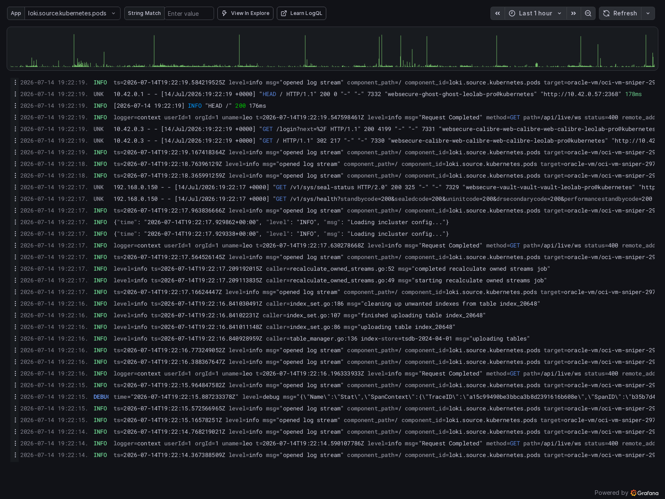
Task: Shift time range forward with double-right arrows
Action: pos(574,13)
